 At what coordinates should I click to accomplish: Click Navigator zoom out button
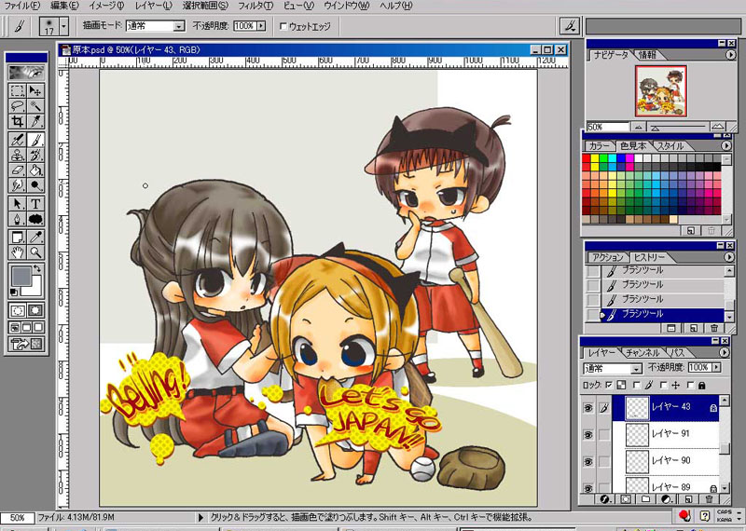(x=639, y=127)
